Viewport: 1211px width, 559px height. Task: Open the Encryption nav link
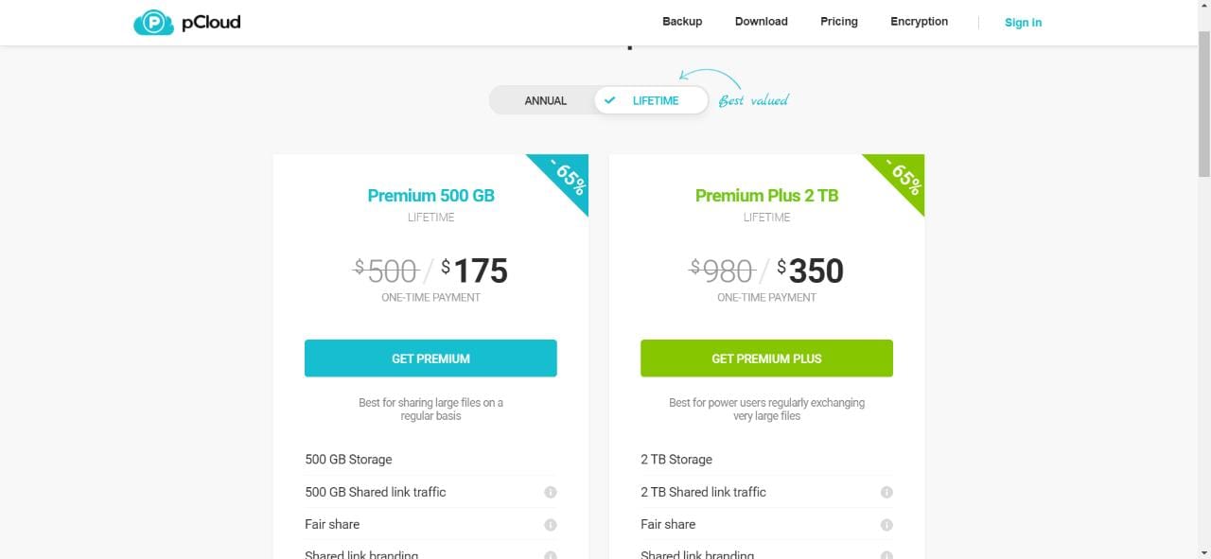pyautogui.click(x=919, y=22)
